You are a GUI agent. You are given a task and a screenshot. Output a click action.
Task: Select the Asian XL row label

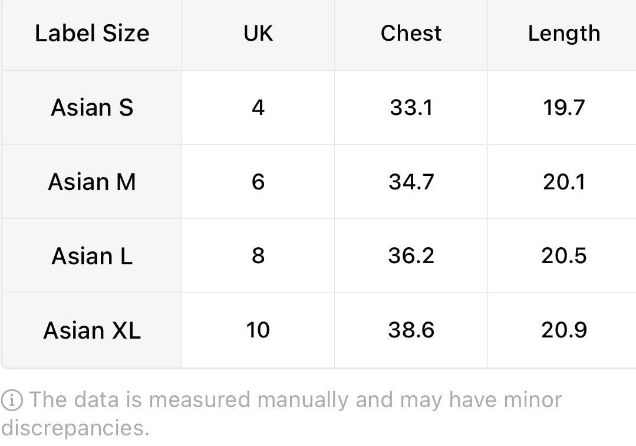[x=92, y=330]
